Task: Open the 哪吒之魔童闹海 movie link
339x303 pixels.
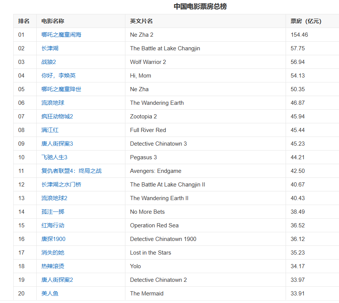Action: (x=61, y=35)
